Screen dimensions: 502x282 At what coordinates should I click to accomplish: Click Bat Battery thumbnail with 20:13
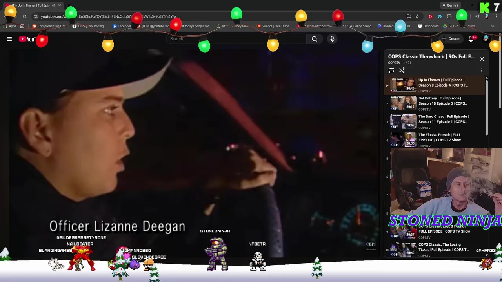[403, 103]
